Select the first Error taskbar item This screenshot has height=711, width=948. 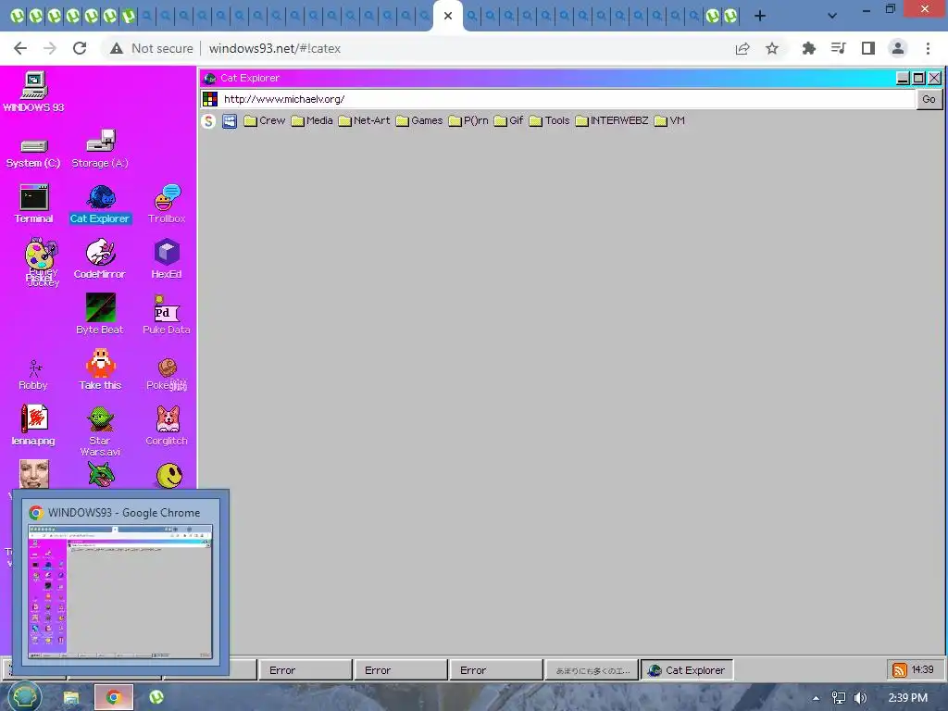tap(306, 670)
